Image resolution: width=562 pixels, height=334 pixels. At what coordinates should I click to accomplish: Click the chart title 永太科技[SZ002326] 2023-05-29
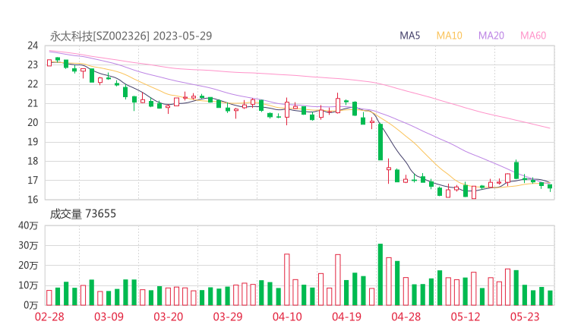[x=131, y=36]
